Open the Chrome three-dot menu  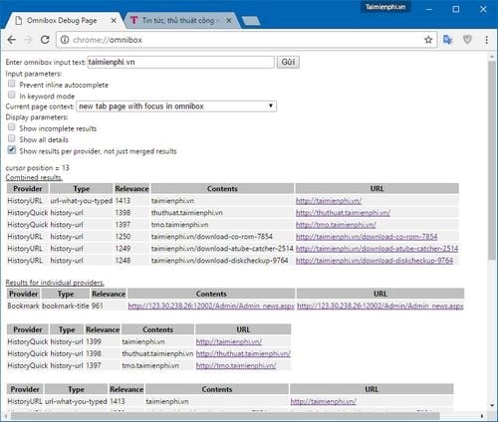pos(486,40)
